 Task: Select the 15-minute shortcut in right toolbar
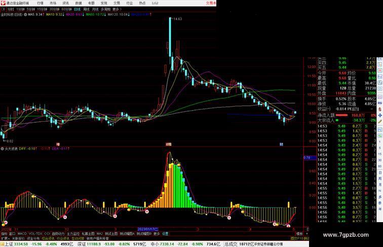tap(380, 154)
